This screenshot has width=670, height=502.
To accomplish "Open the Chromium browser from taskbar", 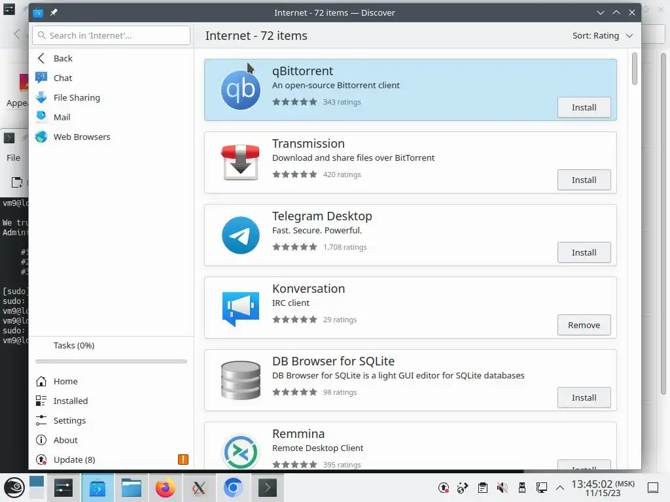I will click(x=233, y=488).
